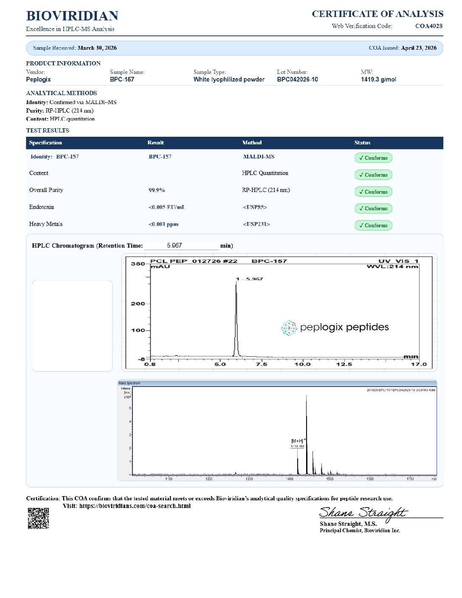Click the <USP231> method cell

point(256,224)
